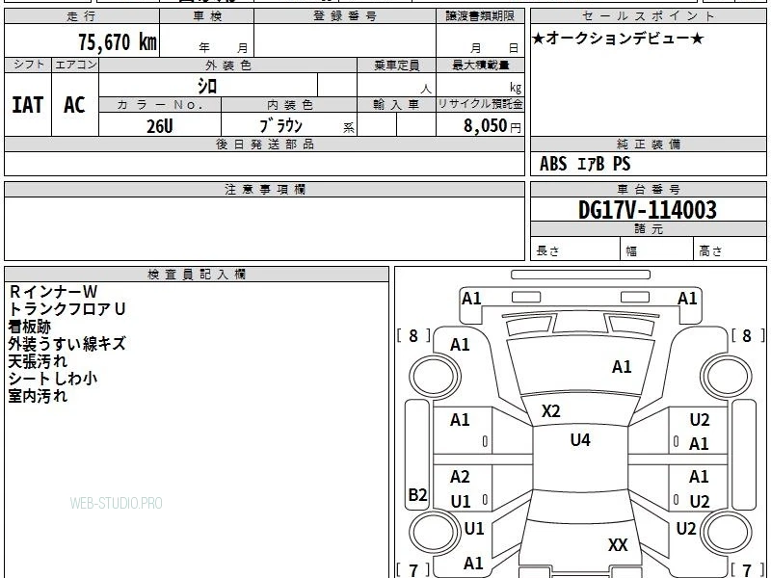Click the 諸元 header
This screenshot has height=578, width=771.
648,228
